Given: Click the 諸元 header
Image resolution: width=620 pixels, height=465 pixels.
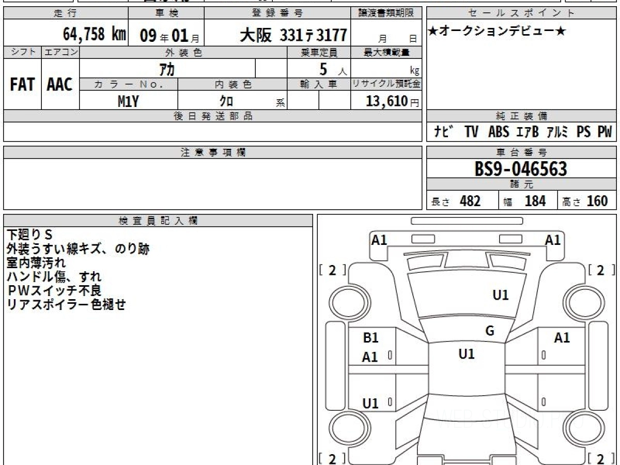Looking at the screenshot, I should point(521,185).
